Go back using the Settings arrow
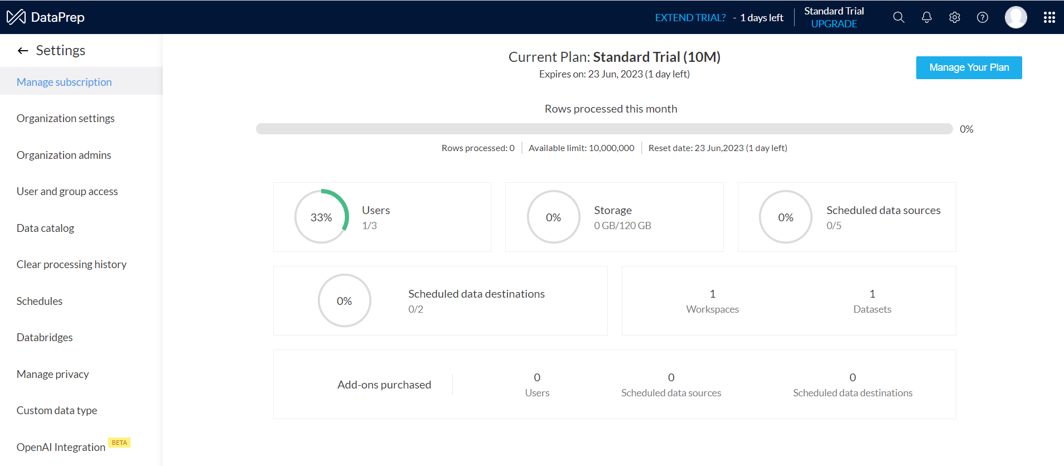This screenshot has width=1064, height=466. 23,51
